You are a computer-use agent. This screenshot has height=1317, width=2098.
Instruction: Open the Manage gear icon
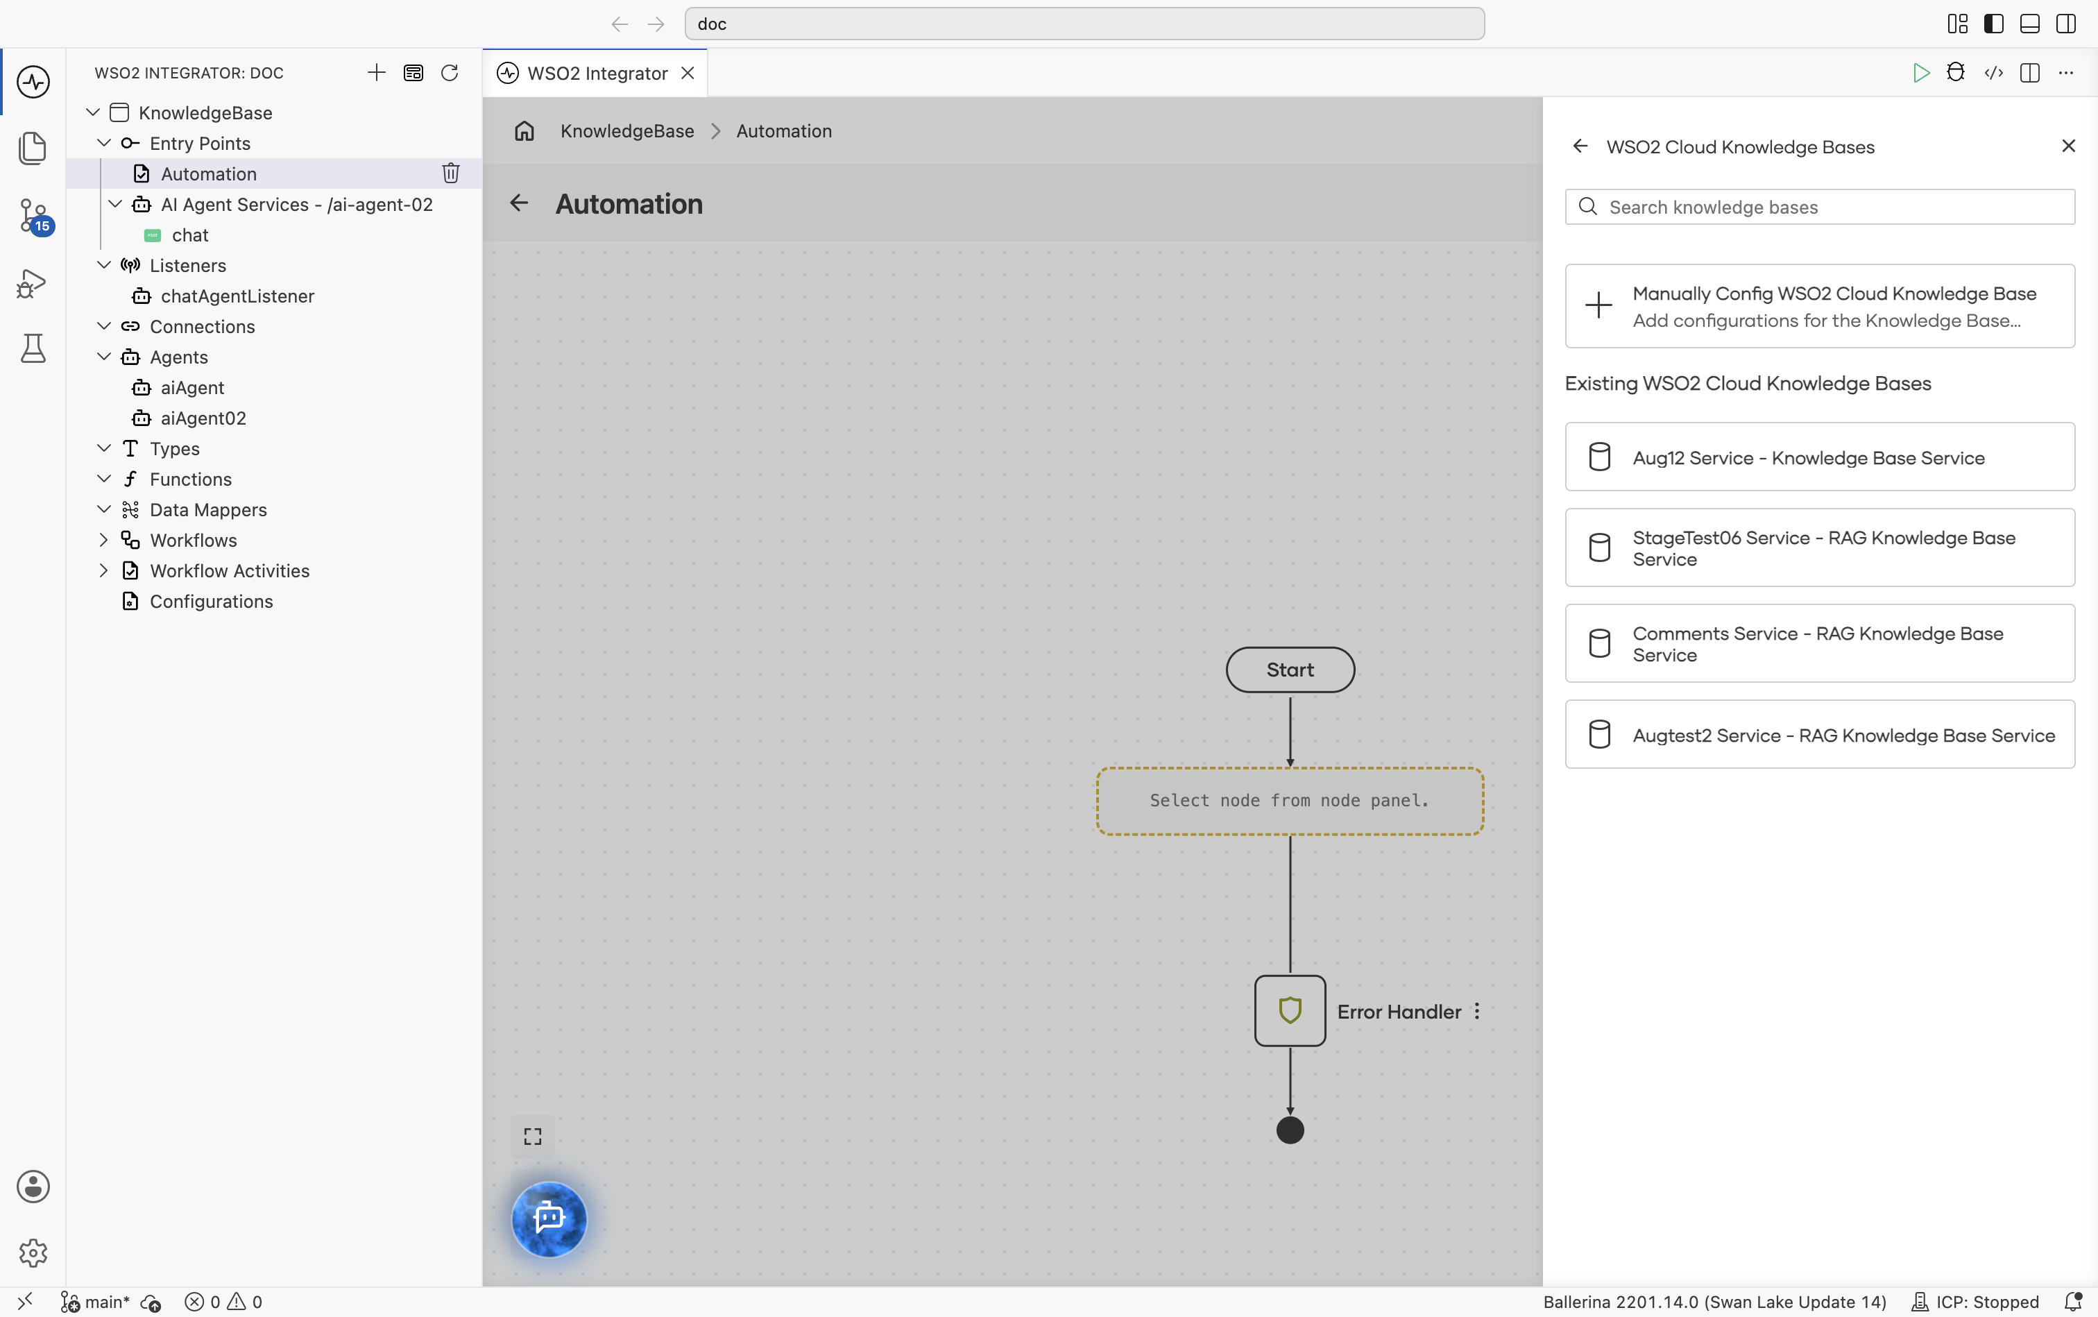pyautogui.click(x=33, y=1252)
